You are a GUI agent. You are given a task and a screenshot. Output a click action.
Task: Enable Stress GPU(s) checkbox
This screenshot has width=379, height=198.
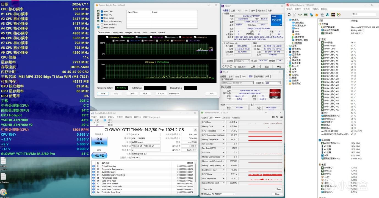(102, 28)
